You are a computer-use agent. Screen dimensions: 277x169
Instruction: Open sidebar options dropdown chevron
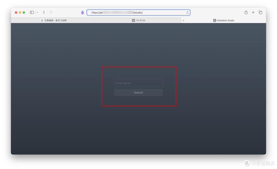coord(37,13)
